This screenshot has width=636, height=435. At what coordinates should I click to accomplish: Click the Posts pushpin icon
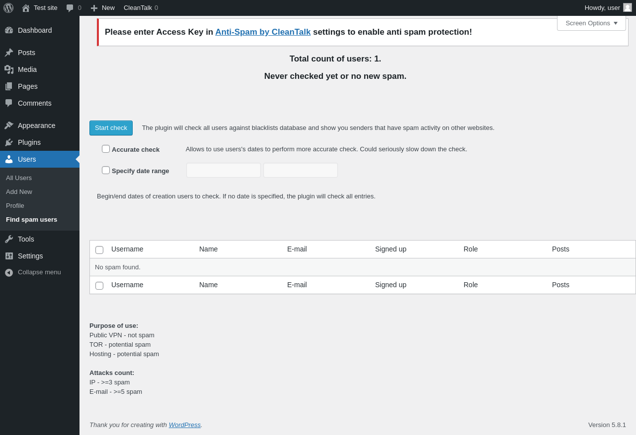point(9,53)
